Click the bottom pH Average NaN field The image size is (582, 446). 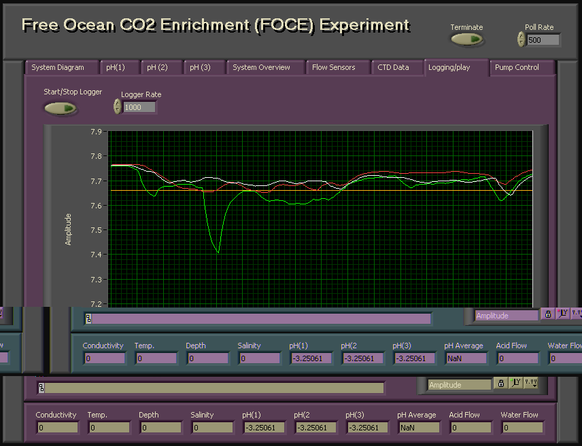pyautogui.click(x=418, y=428)
